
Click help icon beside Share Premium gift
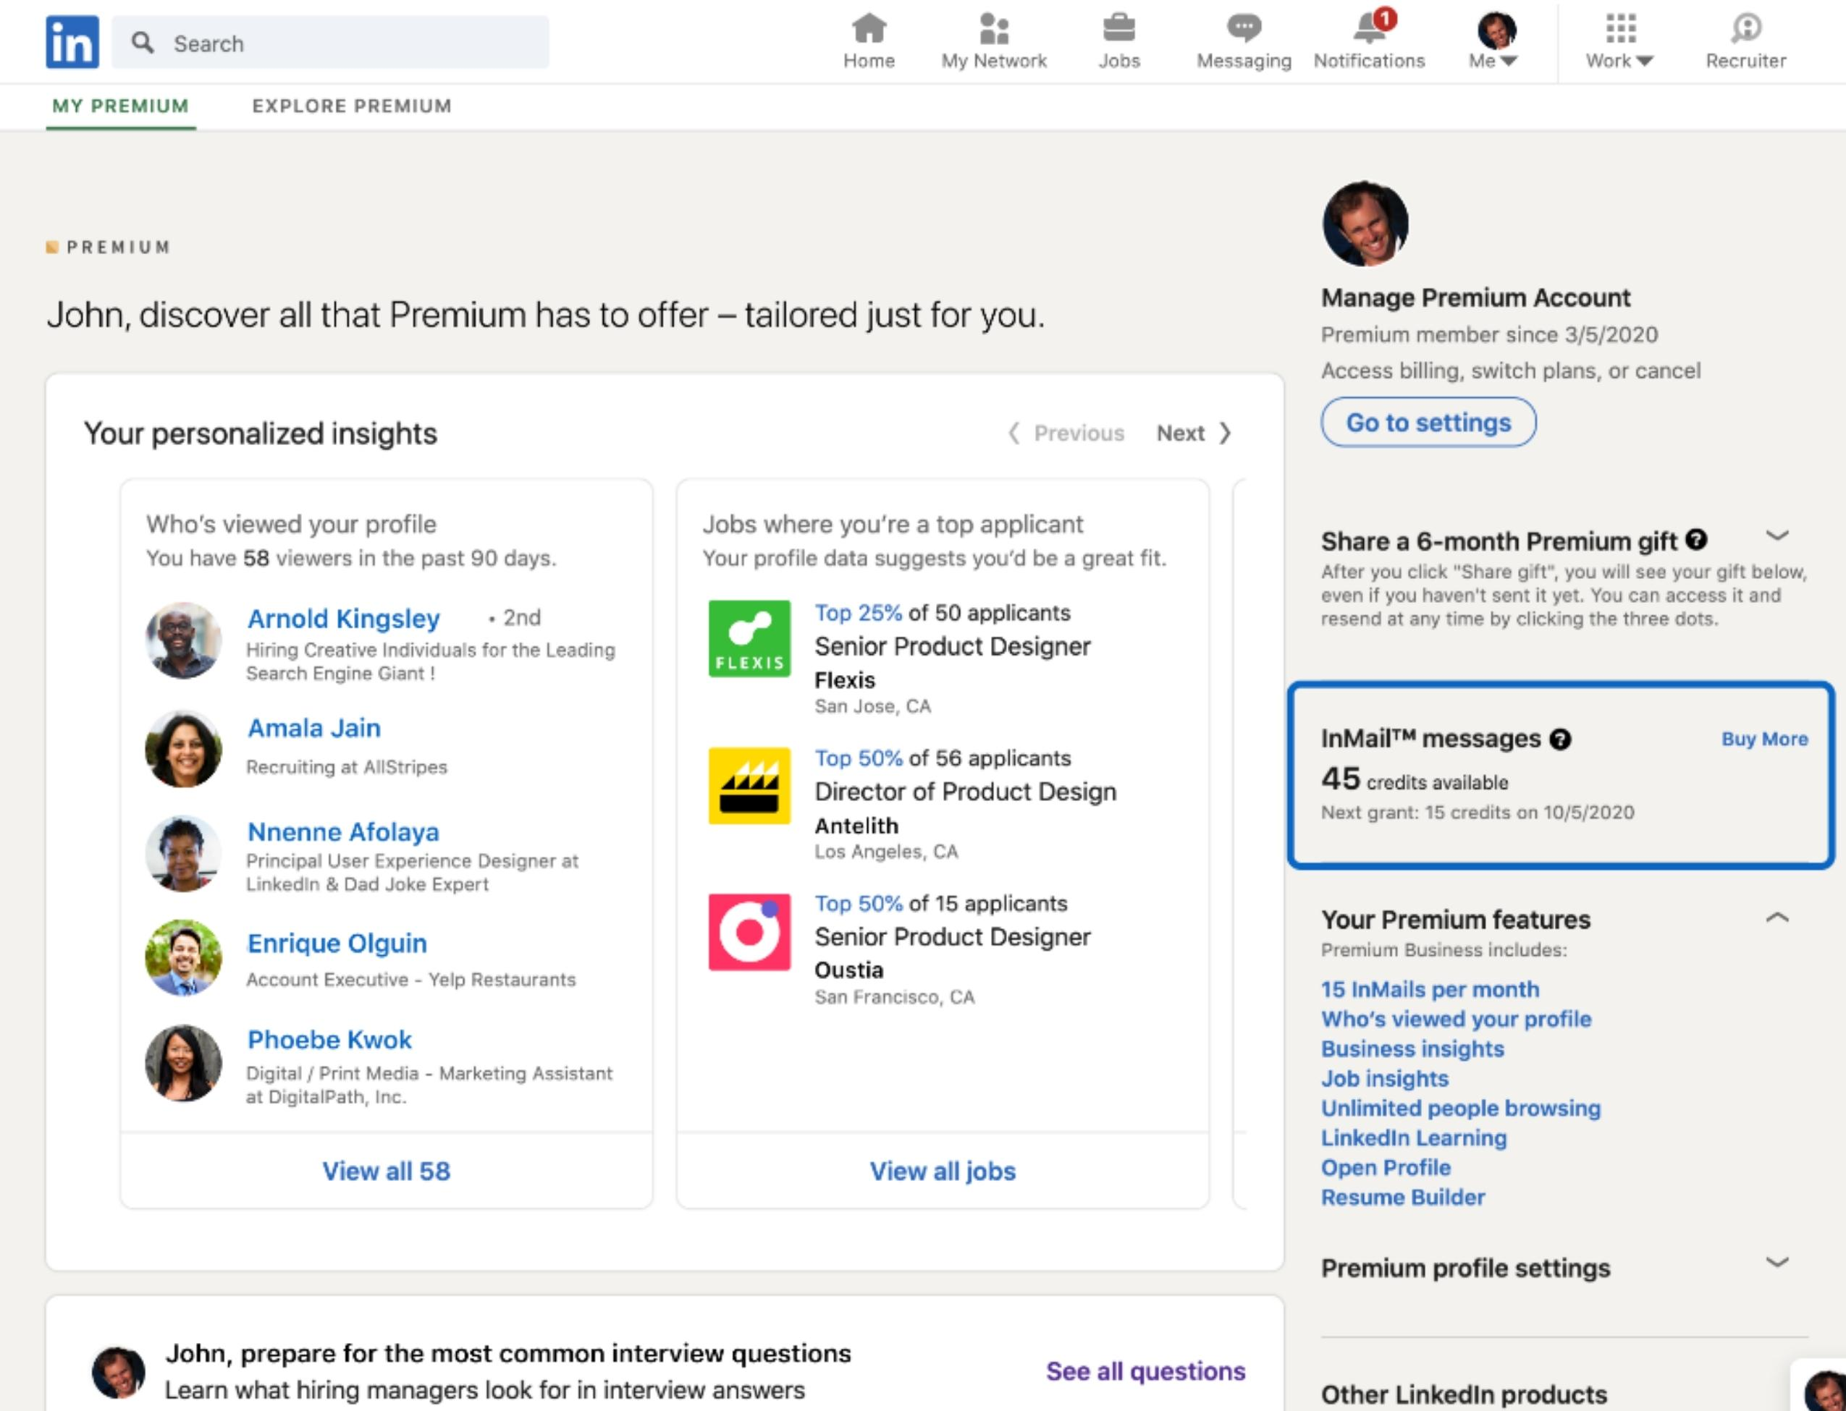click(x=1696, y=539)
